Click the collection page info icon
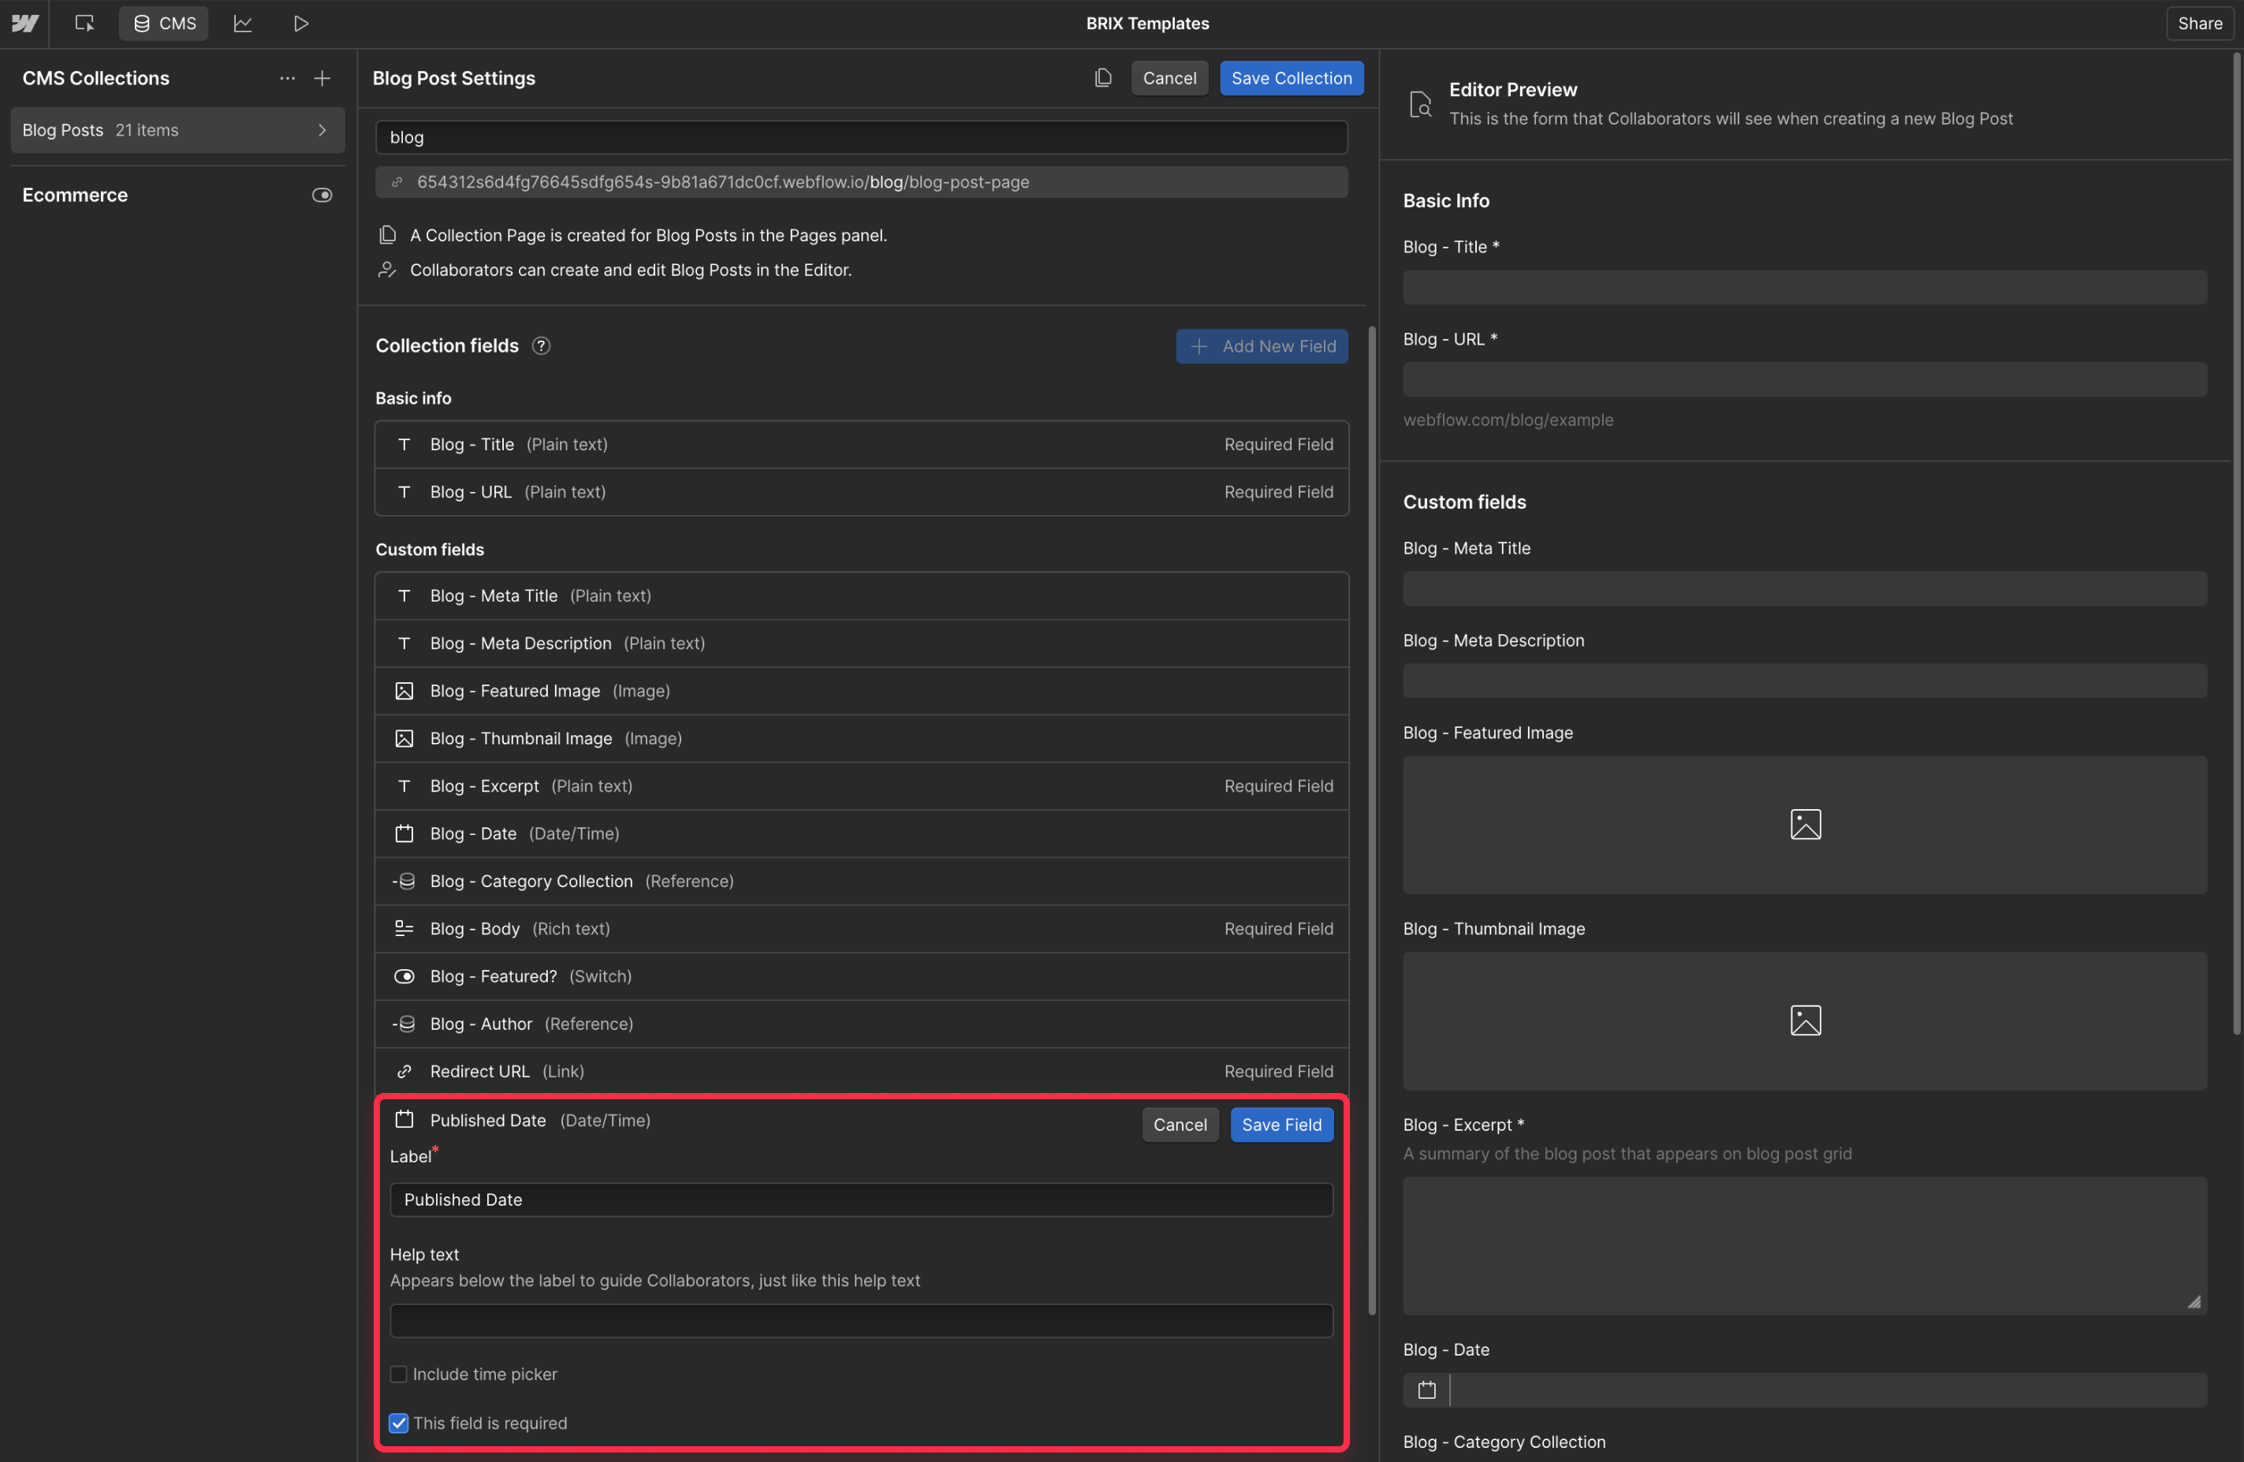 click(x=387, y=235)
